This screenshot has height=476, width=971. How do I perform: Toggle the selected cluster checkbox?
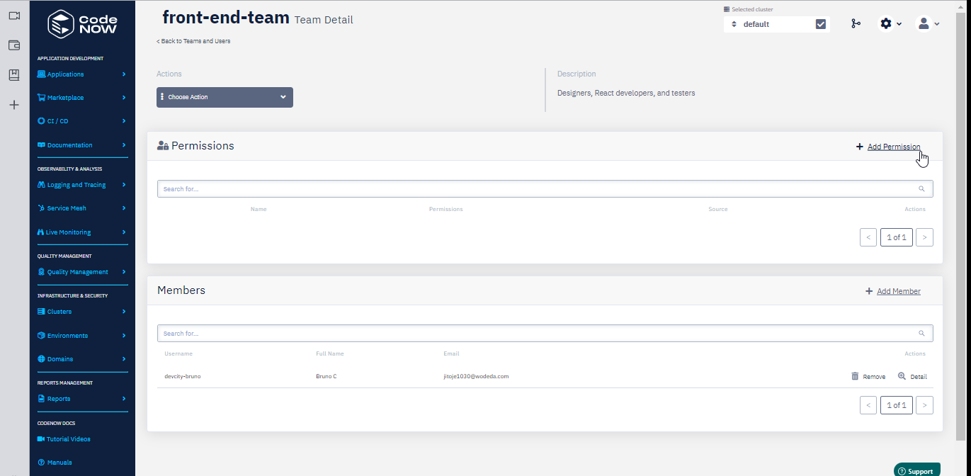821,24
